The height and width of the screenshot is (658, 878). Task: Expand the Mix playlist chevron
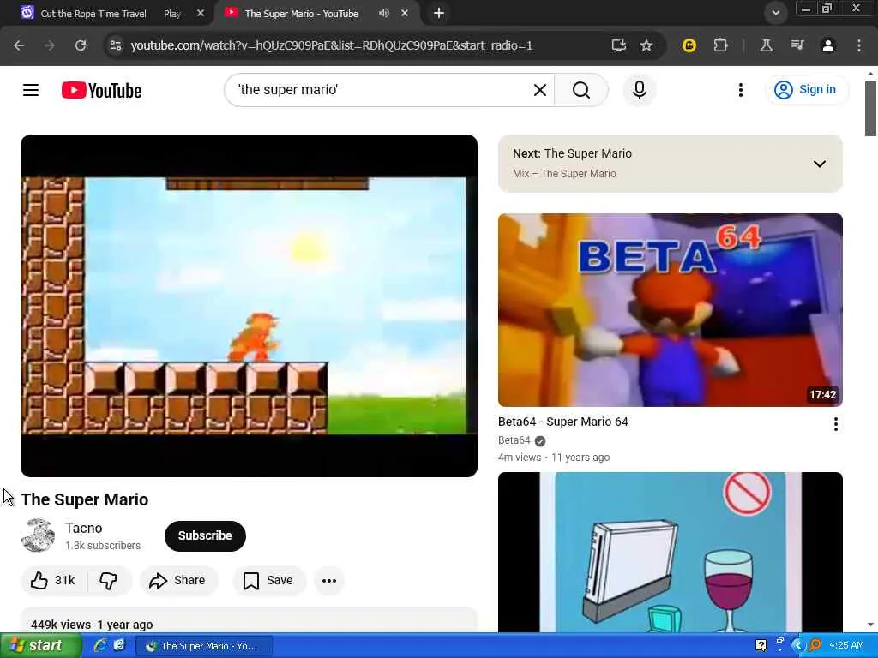(x=819, y=164)
